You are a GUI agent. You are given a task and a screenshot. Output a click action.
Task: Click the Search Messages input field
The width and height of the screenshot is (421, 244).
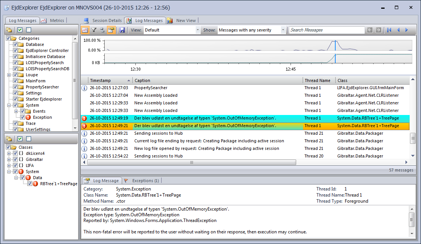point(326,30)
